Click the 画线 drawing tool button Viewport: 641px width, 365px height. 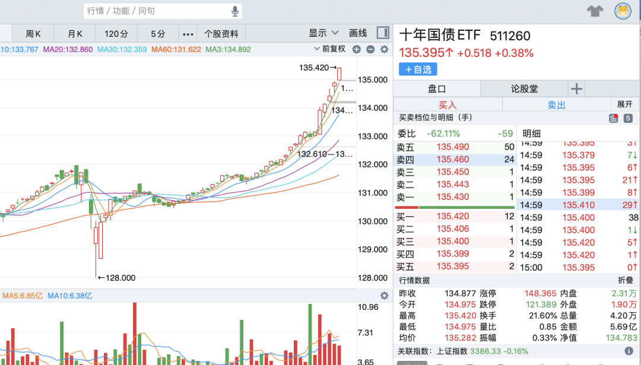[358, 33]
